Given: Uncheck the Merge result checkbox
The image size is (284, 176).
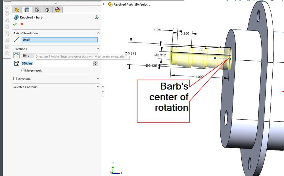Looking at the screenshot, I should pyautogui.click(x=23, y=70).
